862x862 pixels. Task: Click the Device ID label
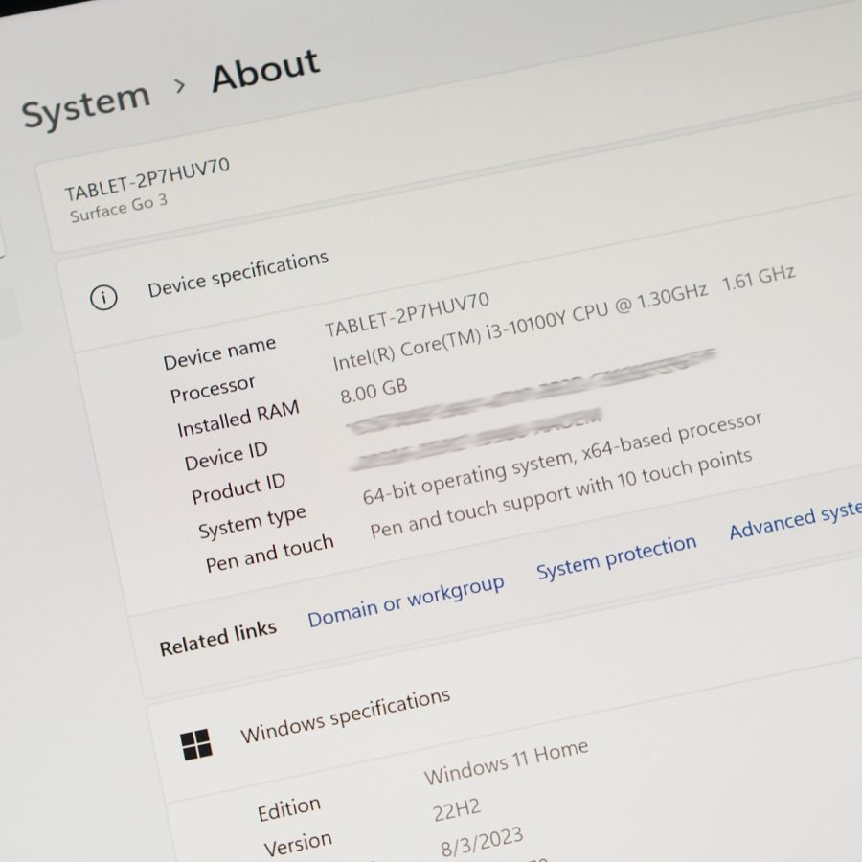226,456
